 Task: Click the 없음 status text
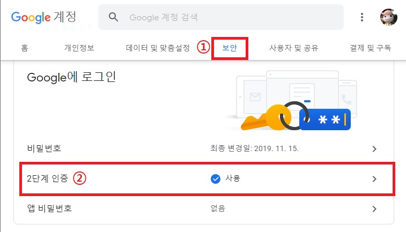(218, 208)
